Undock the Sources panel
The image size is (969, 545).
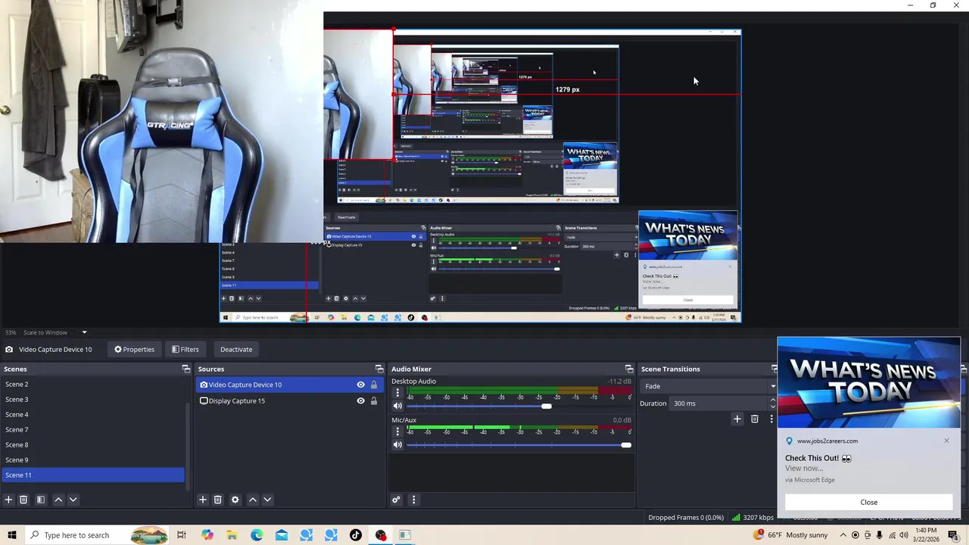379,369
